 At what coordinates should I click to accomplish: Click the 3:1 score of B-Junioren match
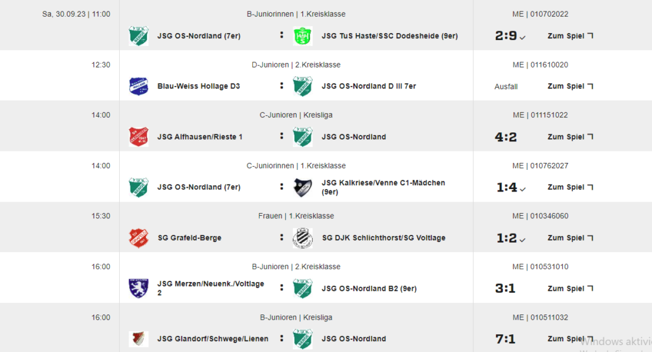coord(505,288)
